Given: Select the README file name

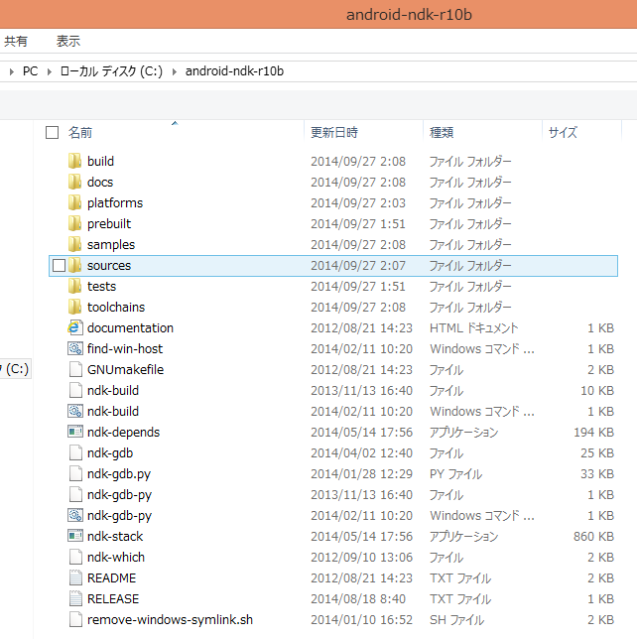Looking at the screenshot, I should (x=112, y=577).
